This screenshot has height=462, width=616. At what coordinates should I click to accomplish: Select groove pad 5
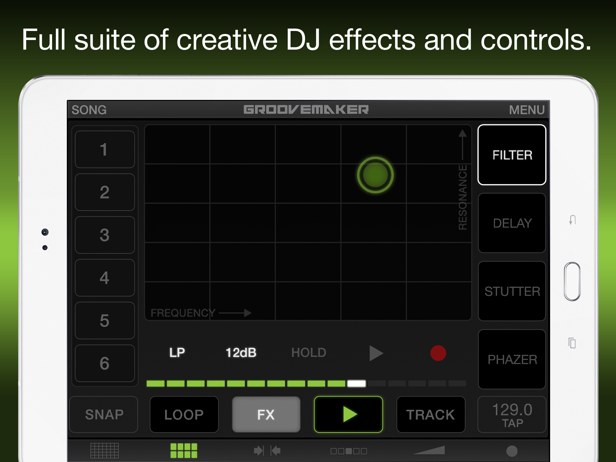105,321
